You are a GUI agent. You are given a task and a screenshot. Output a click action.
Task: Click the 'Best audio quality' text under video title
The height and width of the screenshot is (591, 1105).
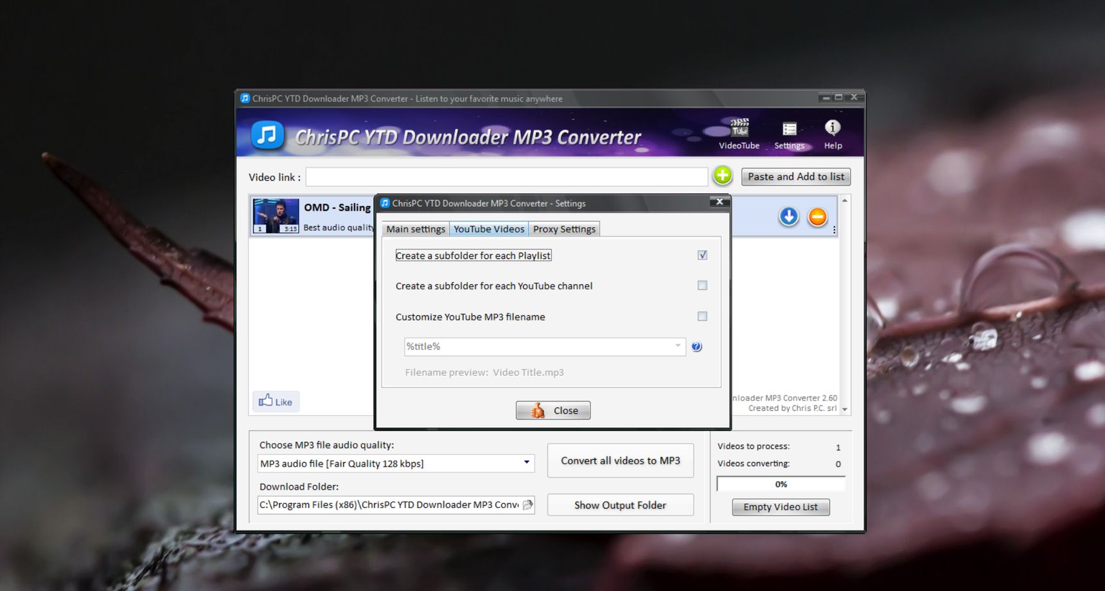tap(339, 227)
